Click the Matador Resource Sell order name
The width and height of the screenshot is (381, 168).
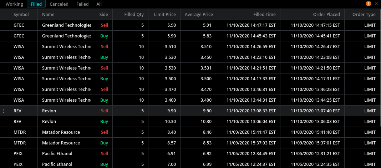(61, 132)
